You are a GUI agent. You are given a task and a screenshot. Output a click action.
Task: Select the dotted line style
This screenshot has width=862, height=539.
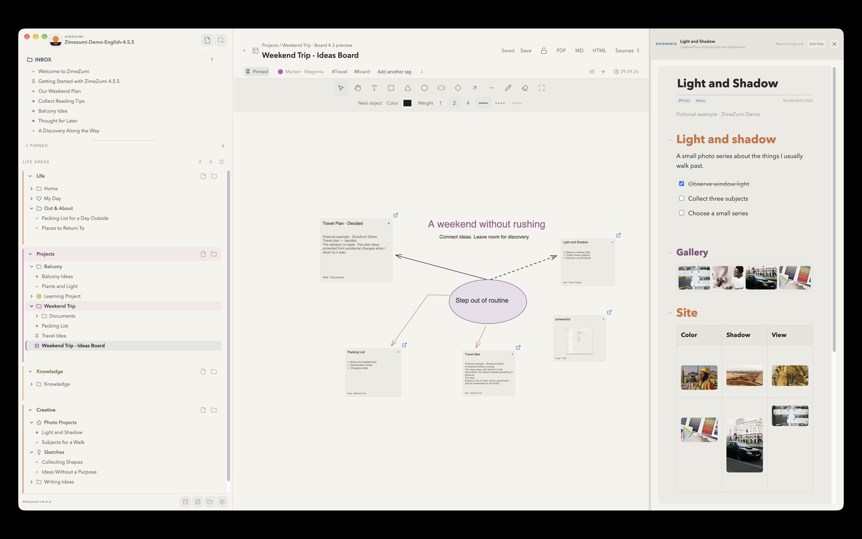point(517,103)
